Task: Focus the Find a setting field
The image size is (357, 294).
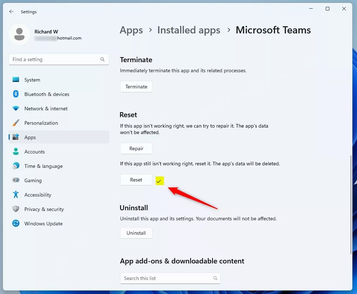Action: [x=59, y=59]
